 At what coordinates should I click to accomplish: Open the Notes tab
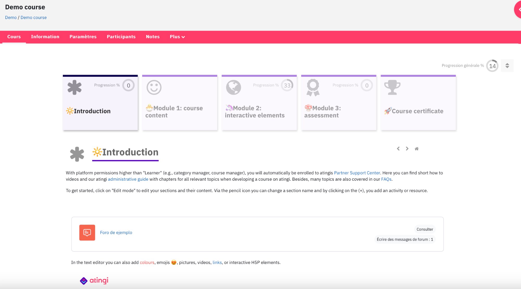tap(153, 37)
